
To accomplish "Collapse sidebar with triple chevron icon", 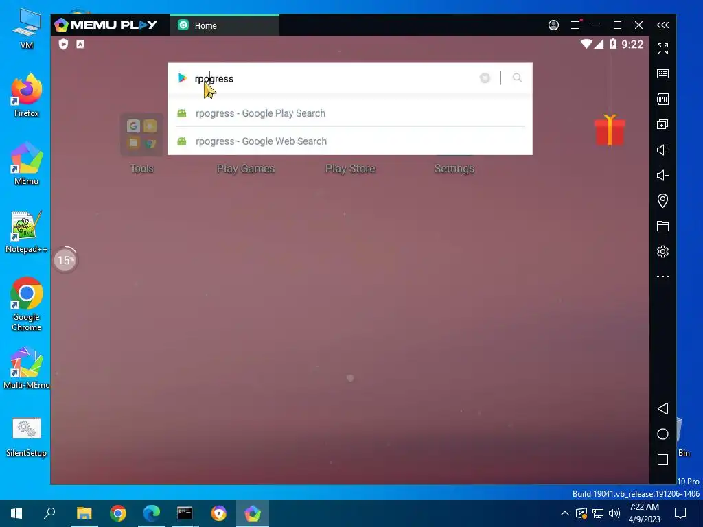I will pos(662,25).
